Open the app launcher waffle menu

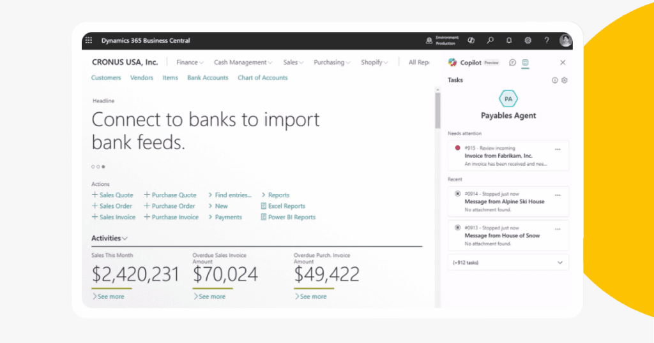point(89,41)
